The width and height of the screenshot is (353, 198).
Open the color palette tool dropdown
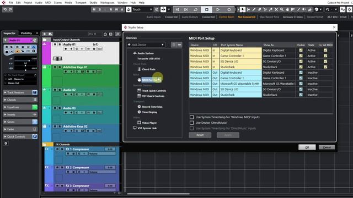coord(318,9)
